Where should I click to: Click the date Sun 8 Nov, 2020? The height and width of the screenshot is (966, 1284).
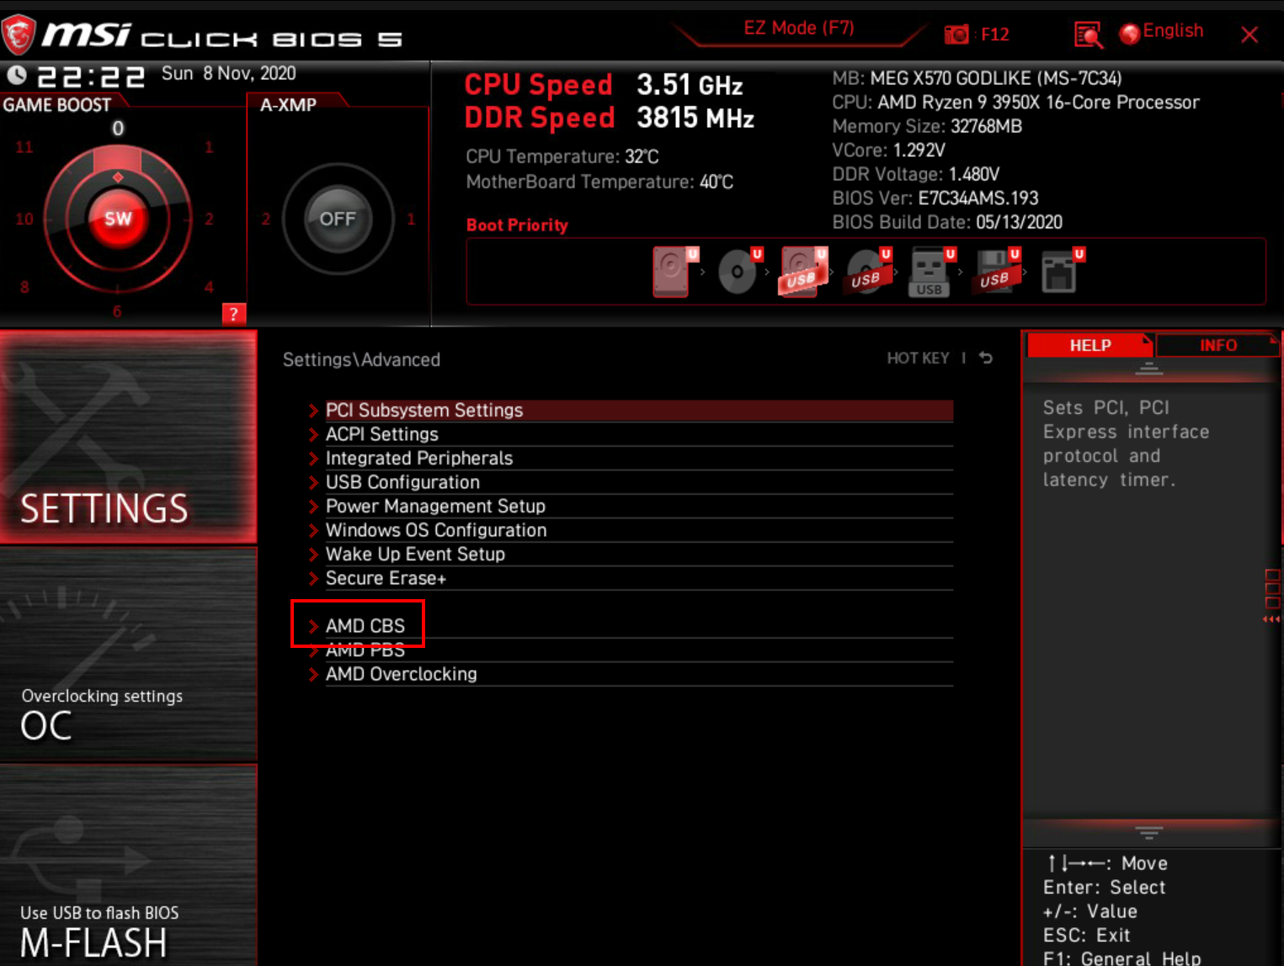pyautogui.click(x=229, y=74)
